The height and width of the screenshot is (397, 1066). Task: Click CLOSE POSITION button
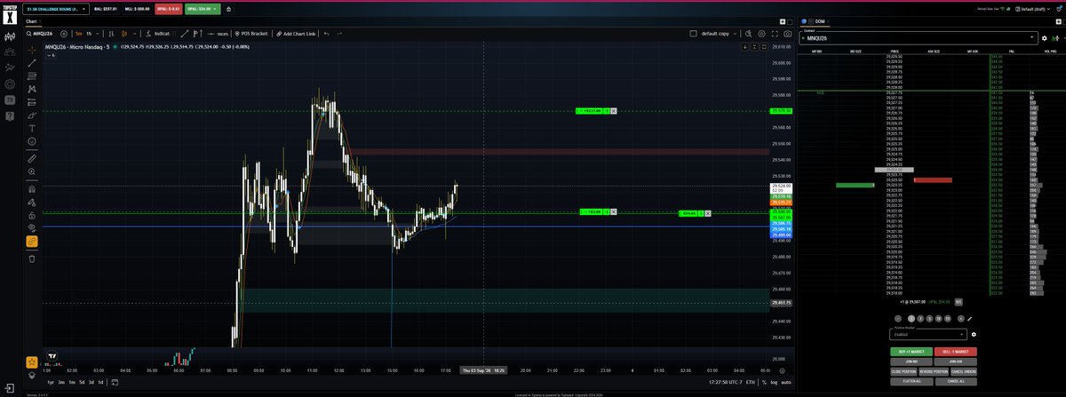click(x=903, y=371)
